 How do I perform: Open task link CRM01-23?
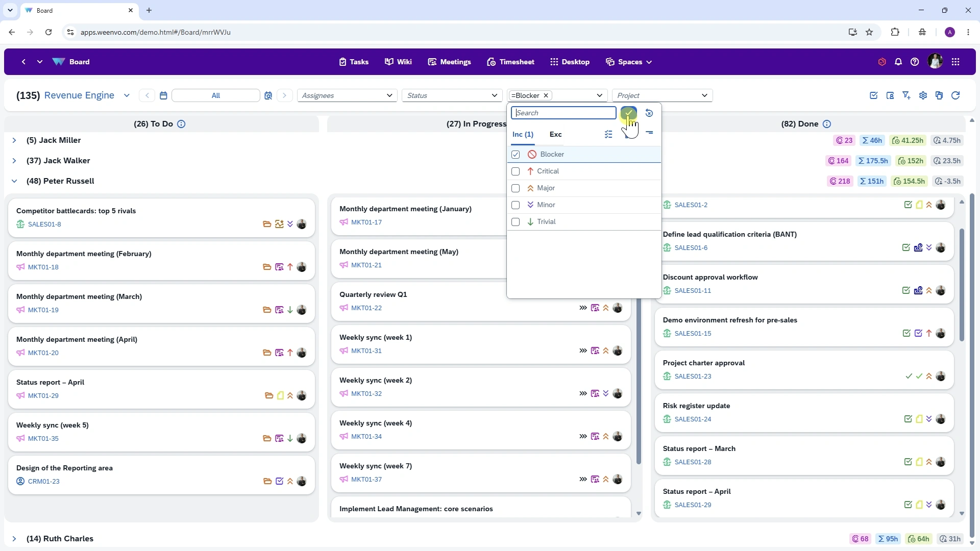tap(44, 482)
